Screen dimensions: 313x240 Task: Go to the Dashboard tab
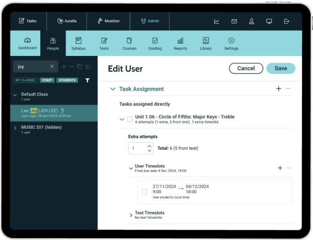[x=27, y=43]
